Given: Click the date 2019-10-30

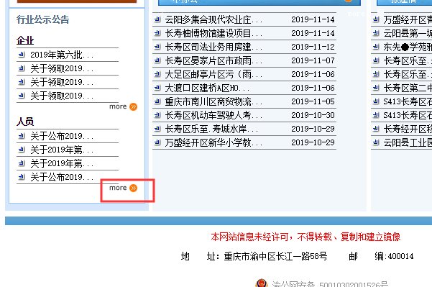Looking at the screenshot, I should (x=313, y=115).
